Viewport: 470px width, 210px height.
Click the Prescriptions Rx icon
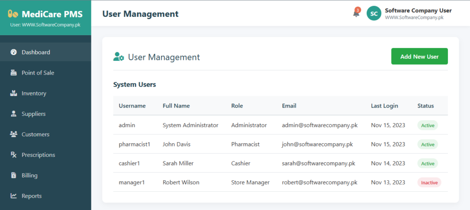13,155
